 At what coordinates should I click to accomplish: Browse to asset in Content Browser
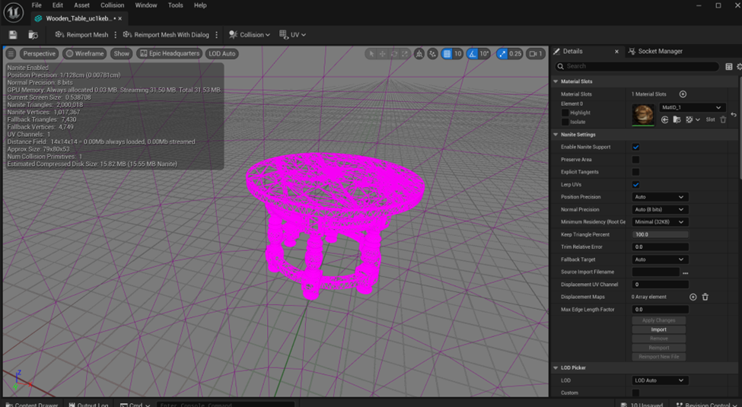[x=33, y=34]
